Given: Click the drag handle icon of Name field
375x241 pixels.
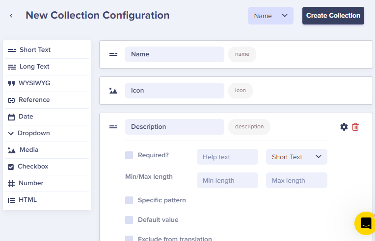Looking at the screenshot, I should 113,54.
